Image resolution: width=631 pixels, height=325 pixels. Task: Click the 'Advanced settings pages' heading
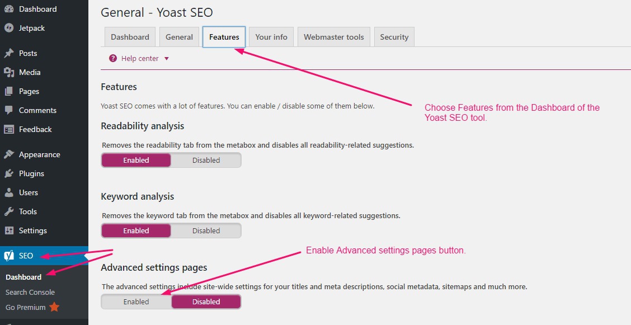tap(154, 267)
